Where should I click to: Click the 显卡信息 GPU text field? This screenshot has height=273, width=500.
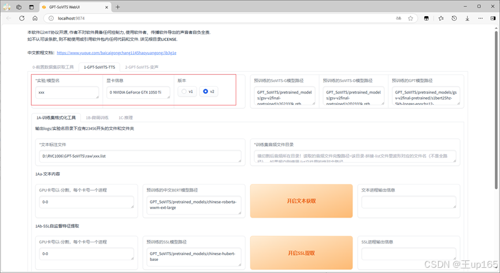point(138,93)
